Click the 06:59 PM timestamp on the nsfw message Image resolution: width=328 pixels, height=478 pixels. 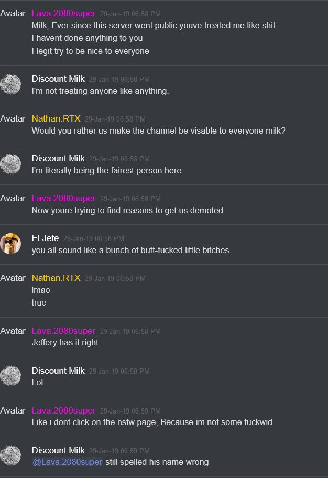coord(130,411)
